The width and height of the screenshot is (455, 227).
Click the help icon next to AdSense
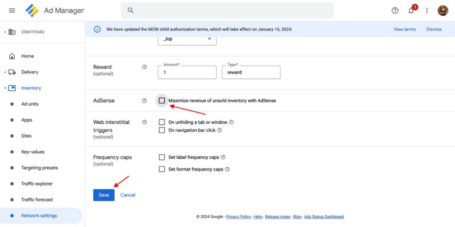click(x=144, y=101)
